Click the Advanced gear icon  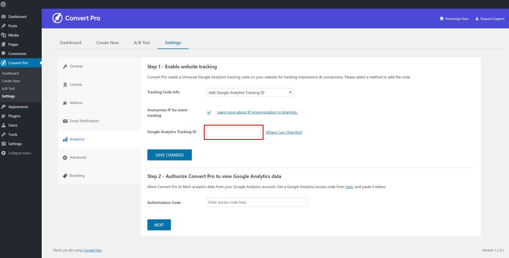click(x=65, y=158)
